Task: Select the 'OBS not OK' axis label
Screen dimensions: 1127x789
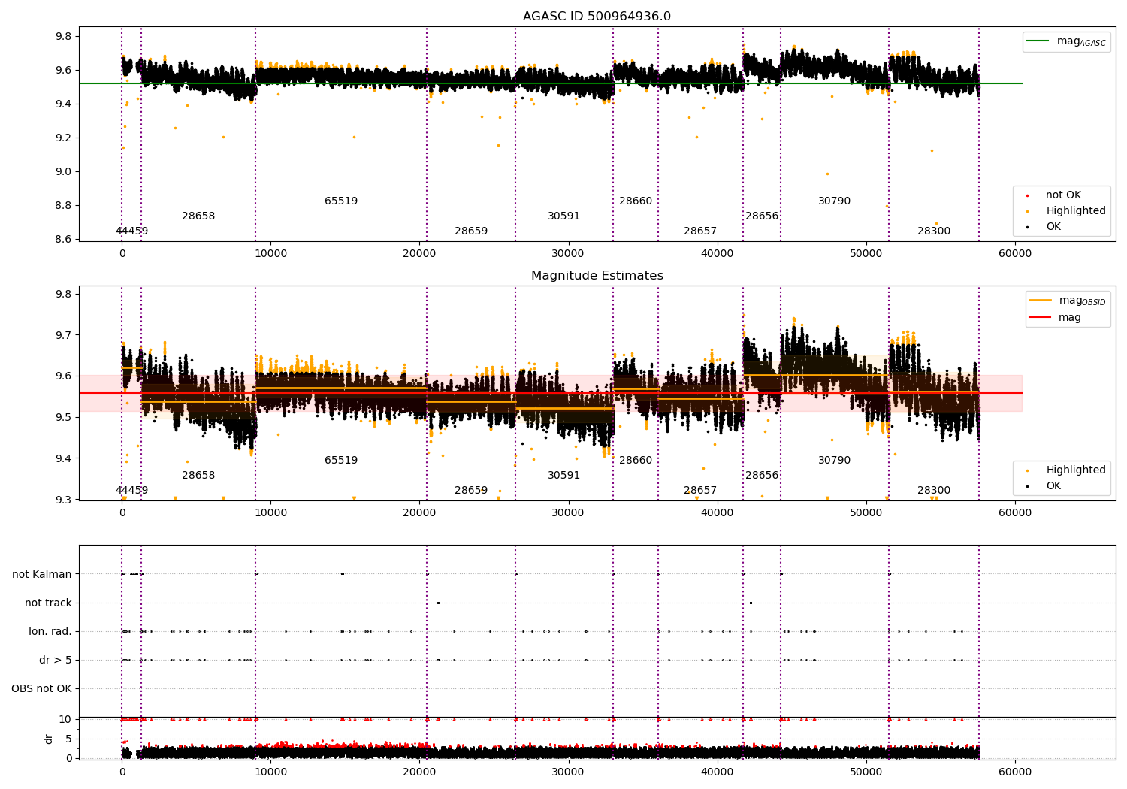Action: point(41,689)
